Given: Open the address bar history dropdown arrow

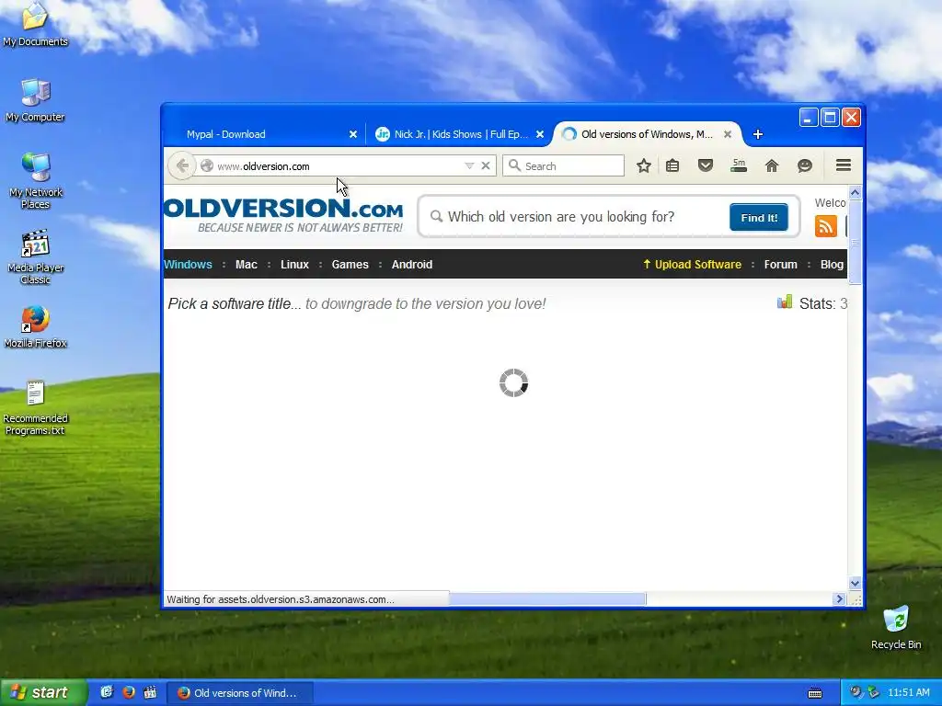Looking at the screenshot, I should click(x=469, y=165).
